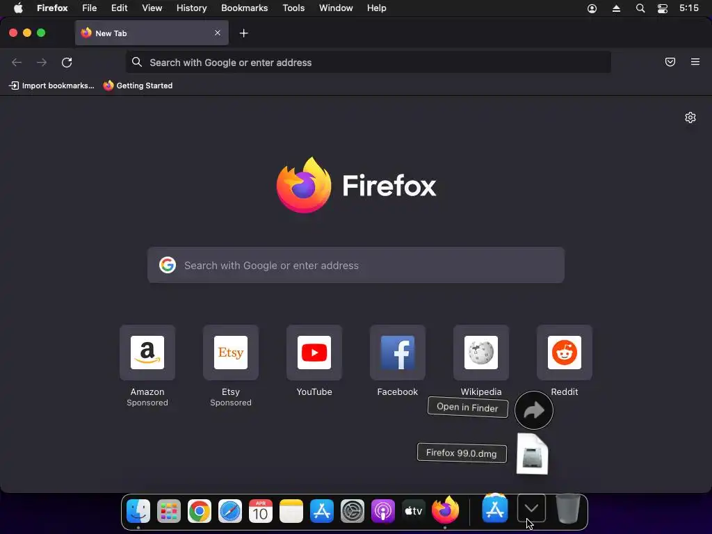The height and width of the screenshot is (534, 712).
Task: Open the Save to Pocket icon
Action: (670, 62)
